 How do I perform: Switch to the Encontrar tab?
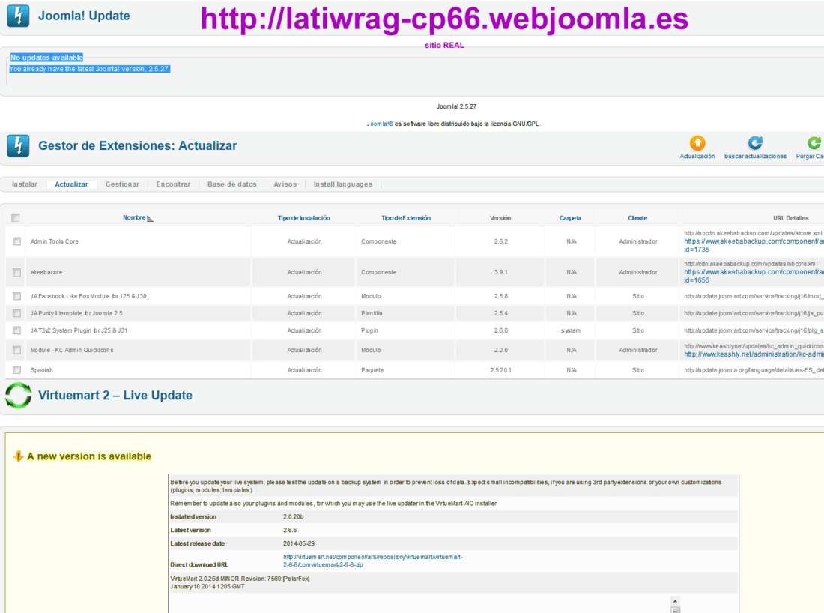174,184
